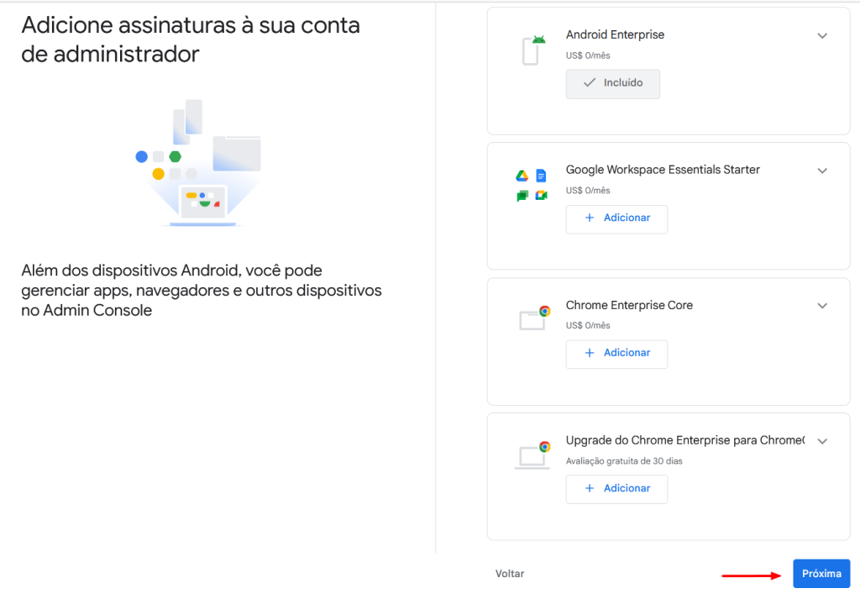Click the Android Enterprise title text
The height and width of the screenshot is (599, 860).
615,34
